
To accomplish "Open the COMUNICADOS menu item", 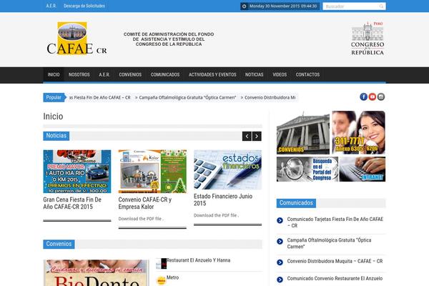I will tap(165, 74).
